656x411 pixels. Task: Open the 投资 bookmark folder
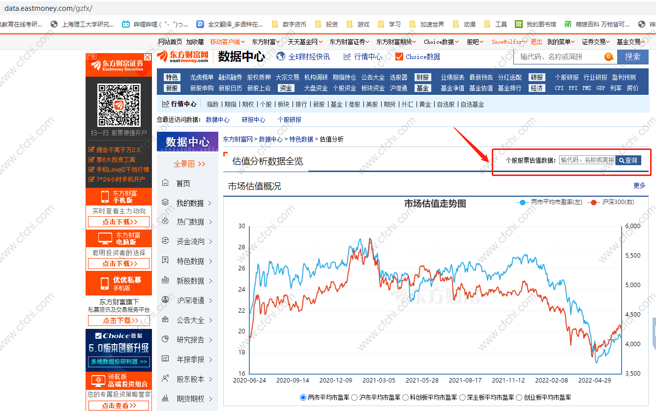click(327, 24)
